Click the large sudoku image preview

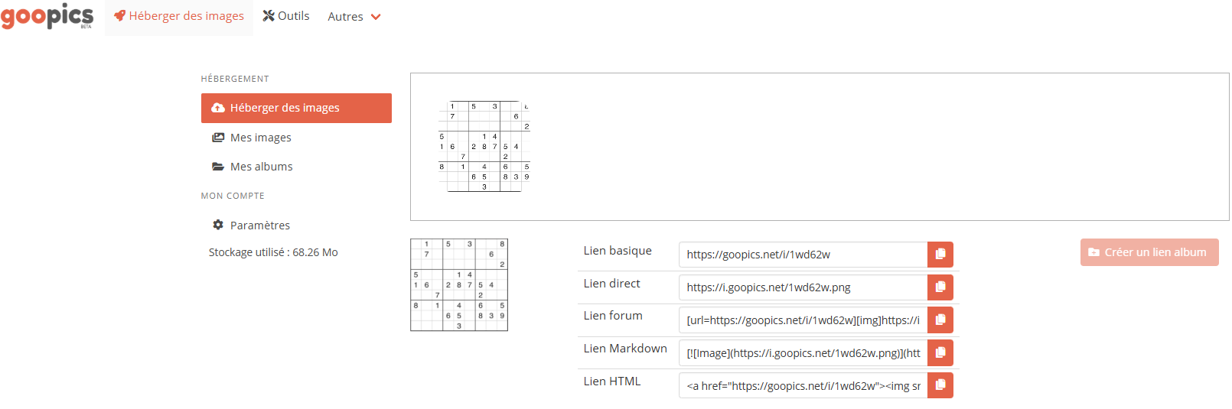pos(484,146)
